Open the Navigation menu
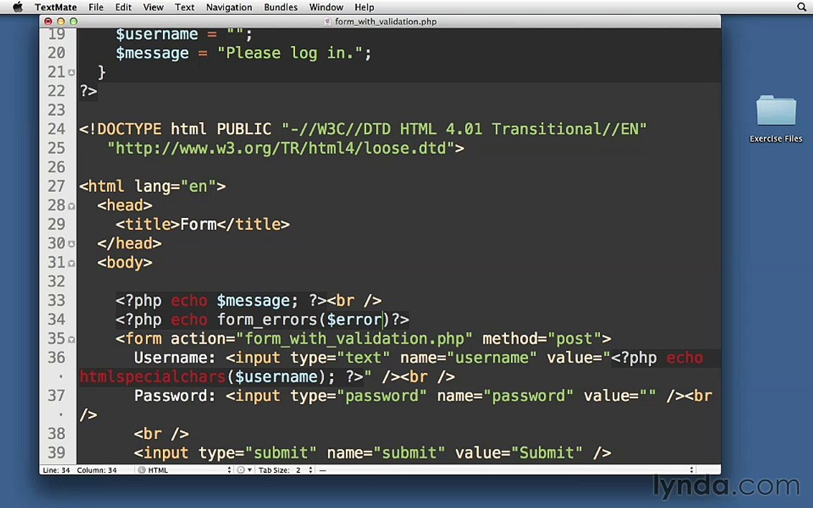Viewport: 813px width, 508px height. pos(229,7)
